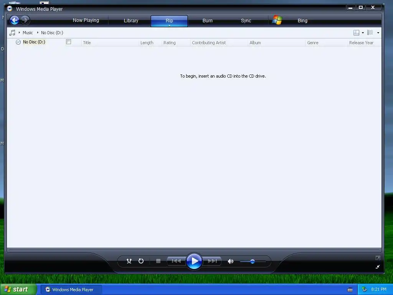Screen dimensions: 393x295
Task: Expand the arrow before No Disc breadcrumb
Action: [38, 33]
